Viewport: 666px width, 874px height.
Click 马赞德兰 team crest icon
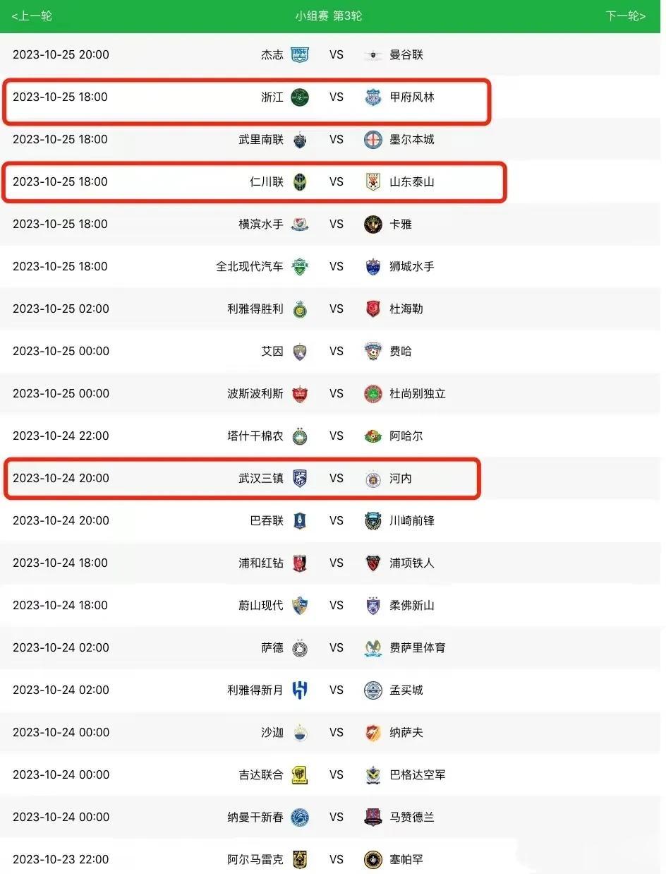tap(373, 817)
